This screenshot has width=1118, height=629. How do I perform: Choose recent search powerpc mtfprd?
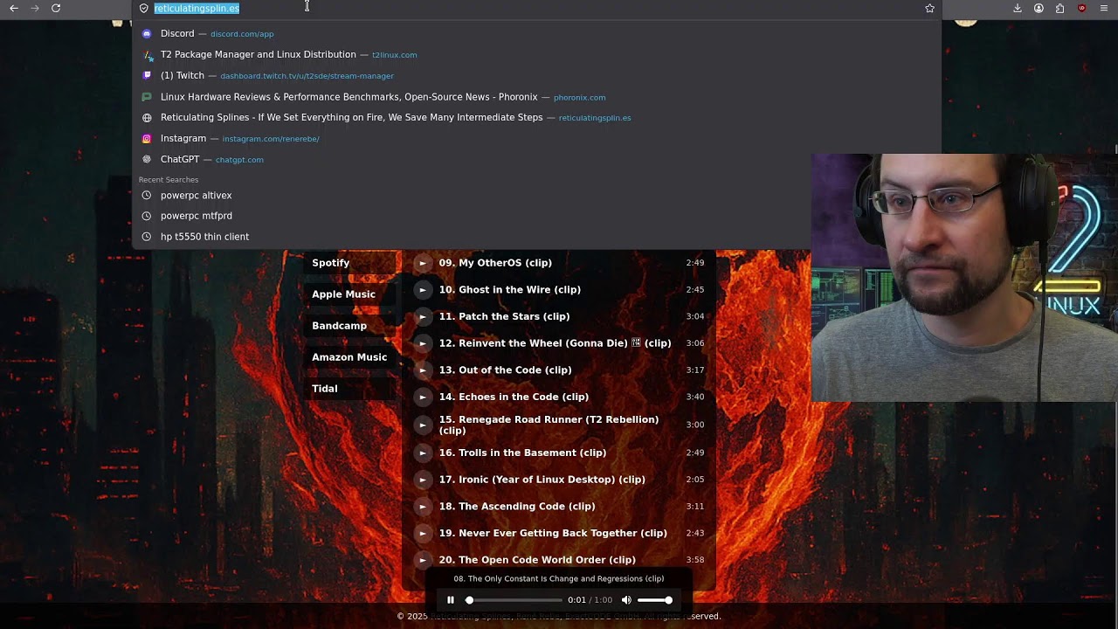[536, 216]
